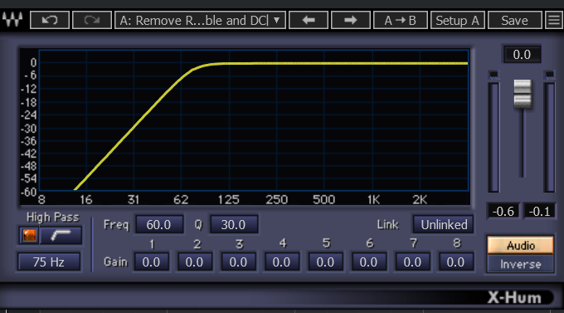Load the previous preset with left arrow

309,20
